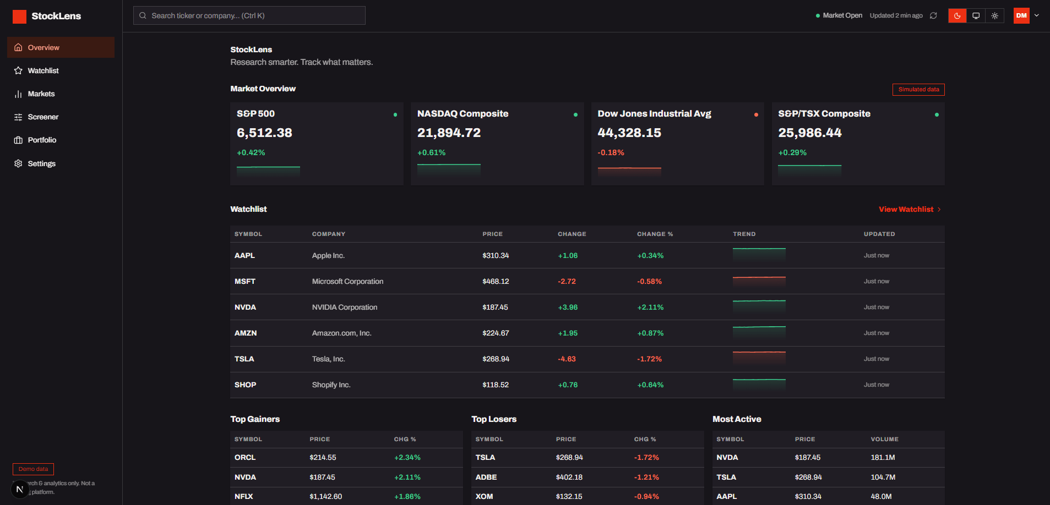
Task: Click the Watchlist star icon
Action: (18, 70)
